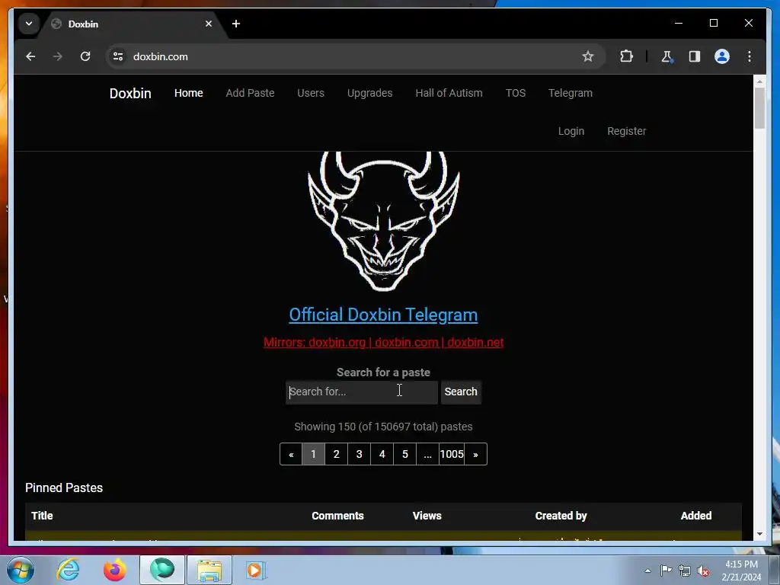Viewport: 780px width, 585px height.
Task: Click the Title column header
Action: click(x=43, y=516)
